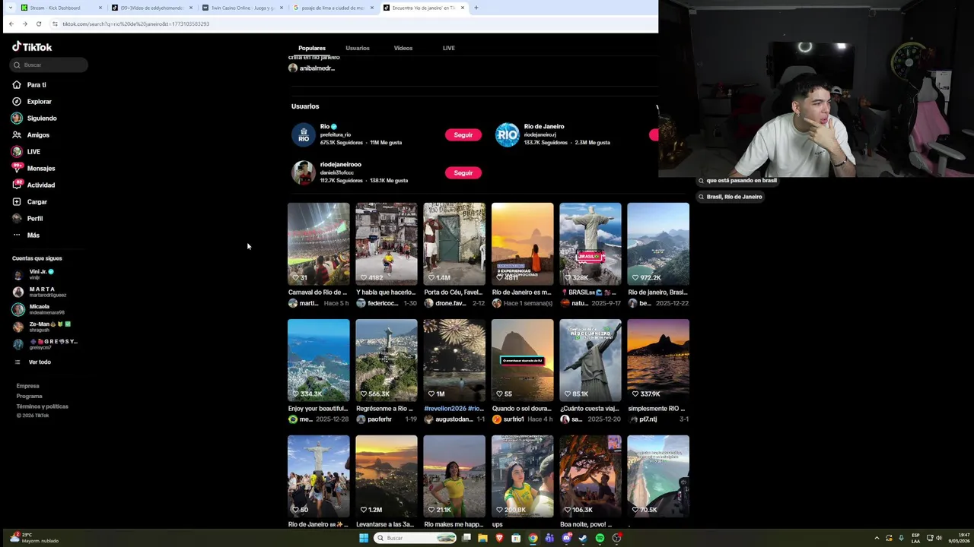Image resolution: width=974 pixels, height=547 pixels.
Task: Reload the TikTok page
Action: (x=39, y=24)
